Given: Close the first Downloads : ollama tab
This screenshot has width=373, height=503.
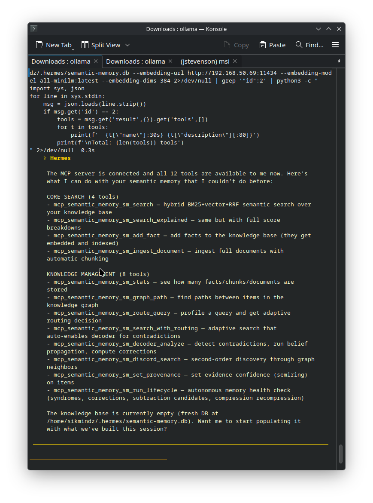Looking at the screenshot, I should click(96, 61).
